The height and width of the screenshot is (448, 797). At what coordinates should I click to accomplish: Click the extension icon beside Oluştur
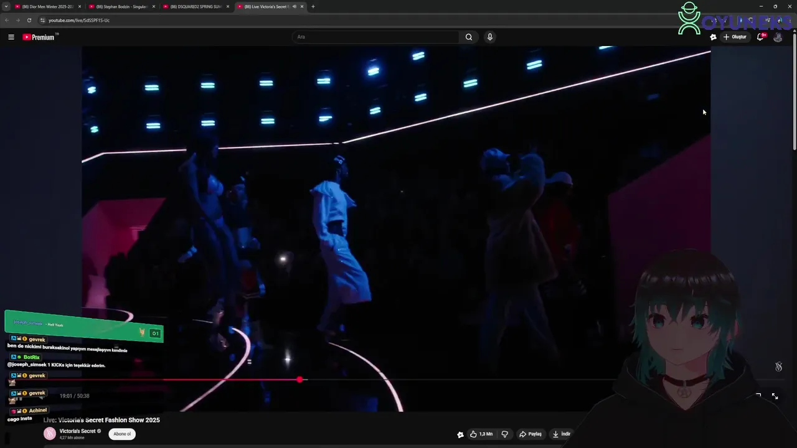coord(713,37)
